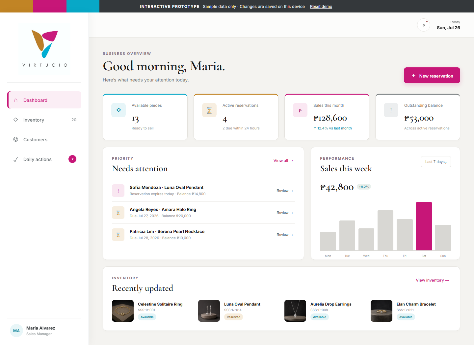
Task: Click the Outstanding balance exclamation icon
Action: 391,110
